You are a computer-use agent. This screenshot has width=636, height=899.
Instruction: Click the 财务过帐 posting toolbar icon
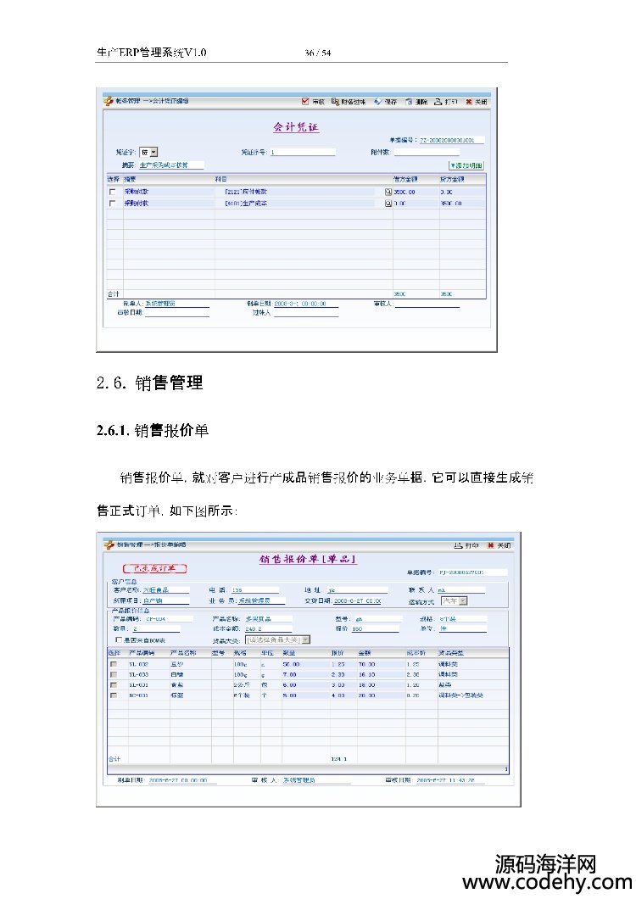click(x=335, y=102)
